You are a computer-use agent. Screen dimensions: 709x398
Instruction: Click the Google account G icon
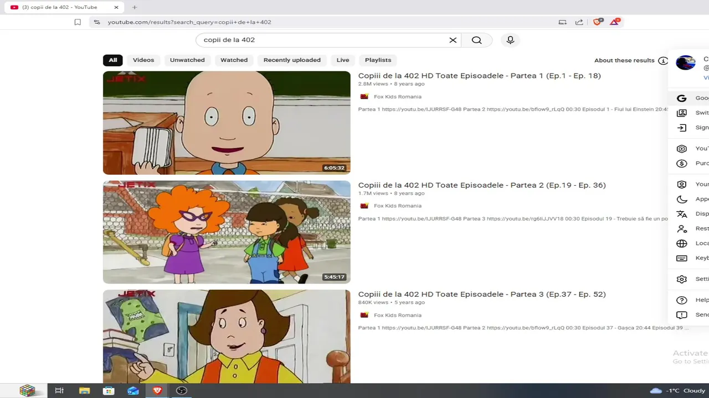(682, 98)
